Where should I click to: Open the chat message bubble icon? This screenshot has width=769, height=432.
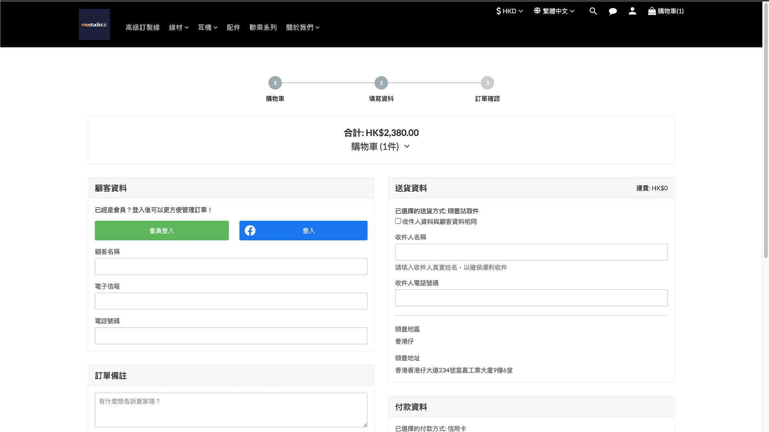tap(613, 11)
